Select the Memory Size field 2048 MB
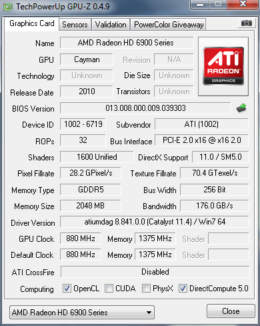The image size is (260, 326). pos(91,206)
